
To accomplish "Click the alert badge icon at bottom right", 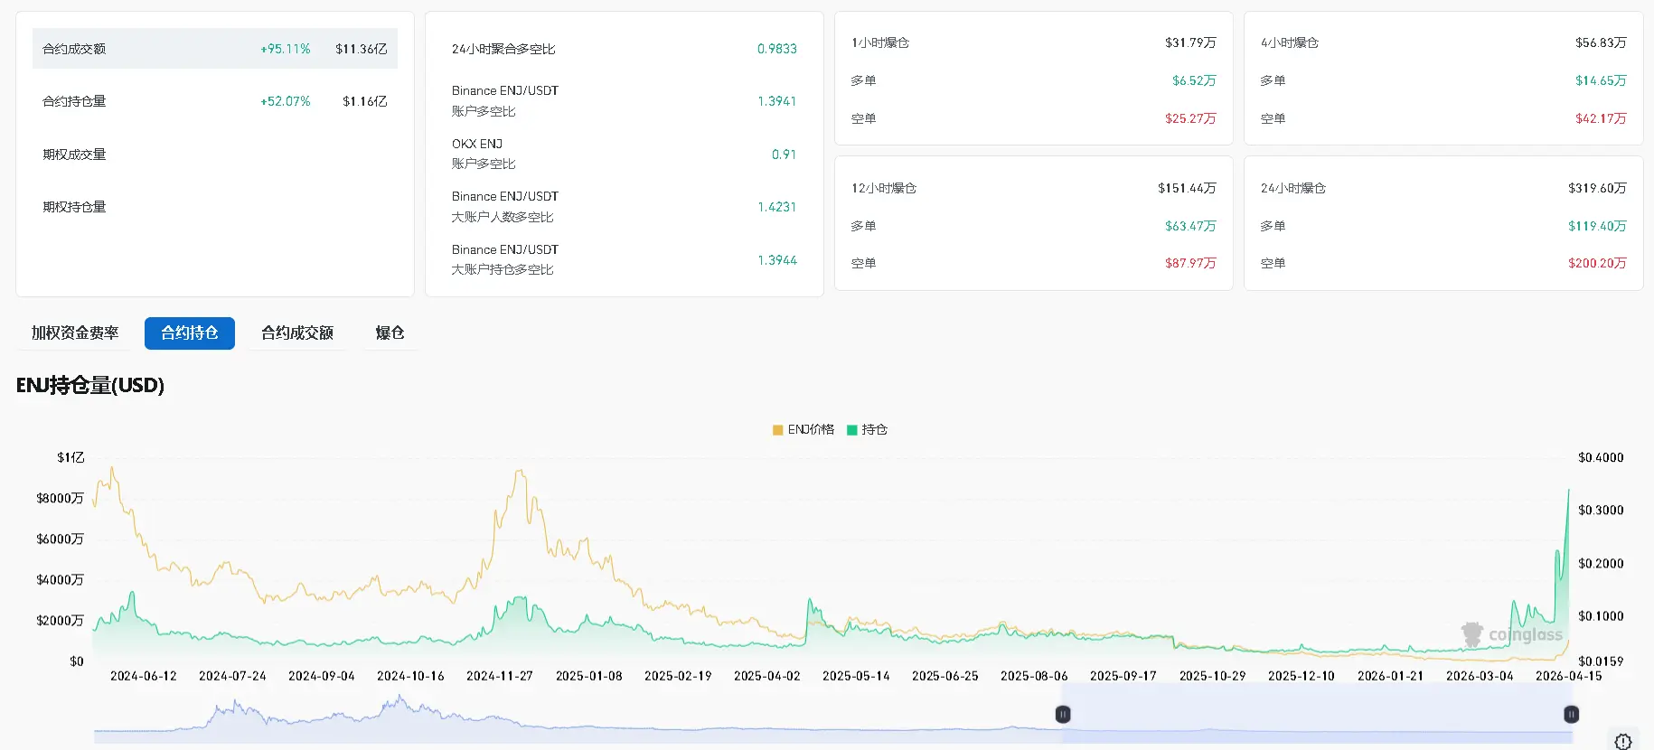I will pos(1622,741).
